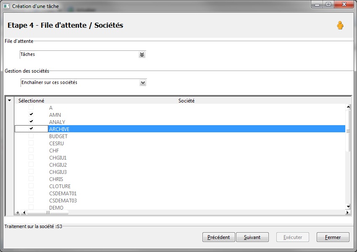Click the grid scroll down arrow
Screen dimensions: 357x252
pos(348,207)
